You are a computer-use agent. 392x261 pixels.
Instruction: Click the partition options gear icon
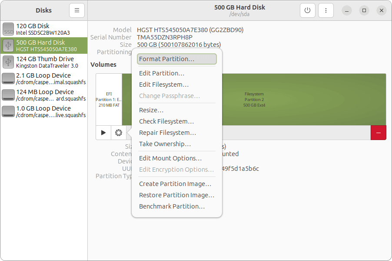click(118, 133)
